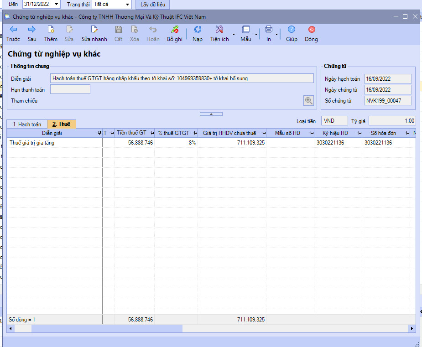Screen dimensions: 422x347
Task: Open Tiện ích utilities icon
Action: pos(219,29)
